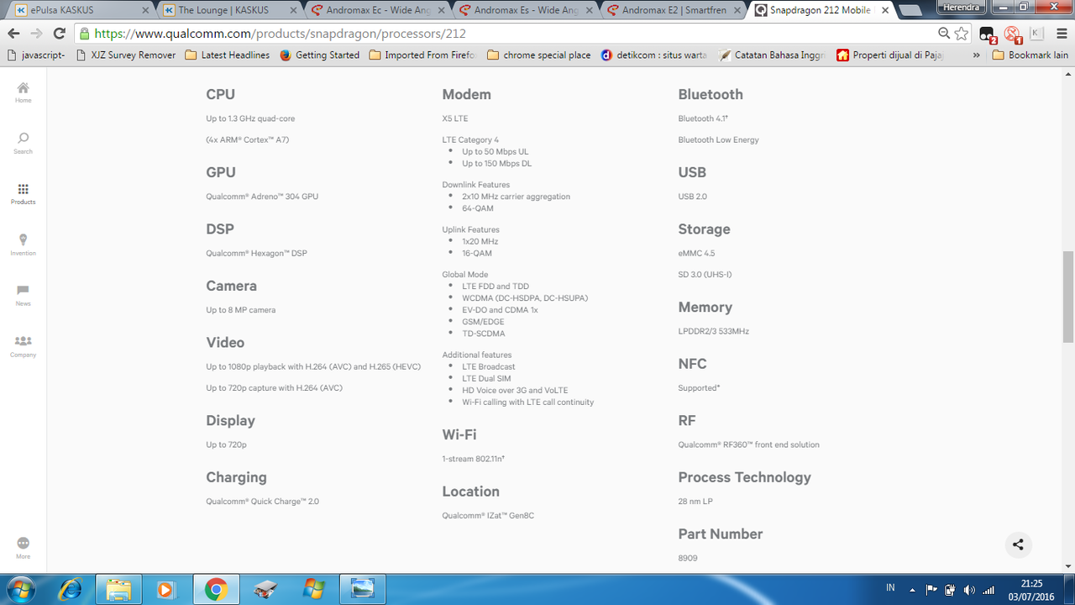Switch to the ePulsa KASKUS tab

80,10
